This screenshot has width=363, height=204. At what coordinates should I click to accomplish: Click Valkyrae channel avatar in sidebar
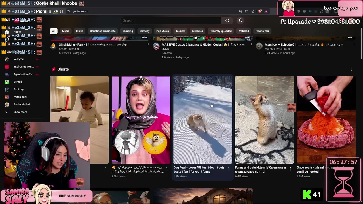point(7,59)
